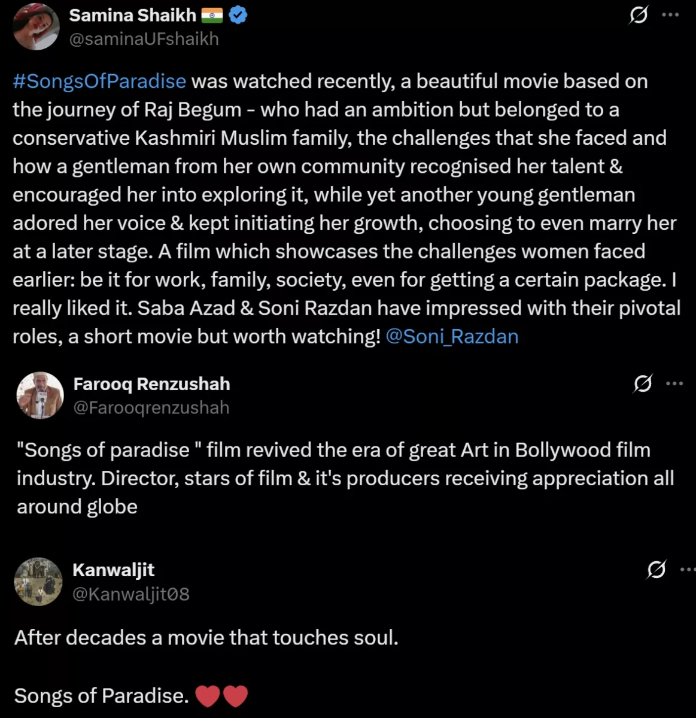
Task: Open the @Soni_Razdan mention link
Action: pos(452,336)
